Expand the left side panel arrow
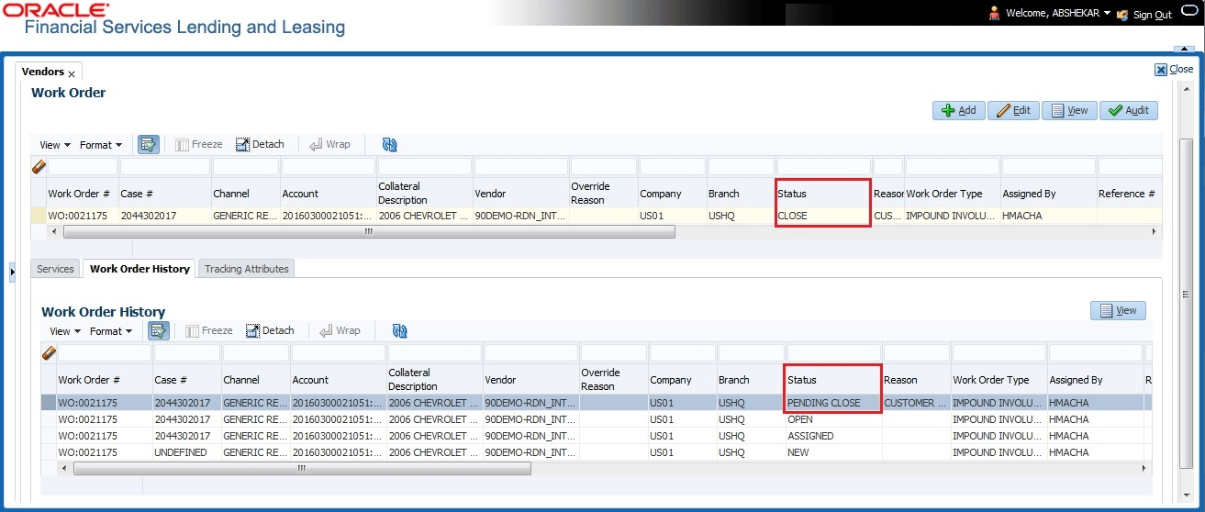Image resolution: width=1205 pixels, height=512 pixels. (12, 273)
